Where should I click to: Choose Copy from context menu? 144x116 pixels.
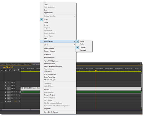click(58, 5)
